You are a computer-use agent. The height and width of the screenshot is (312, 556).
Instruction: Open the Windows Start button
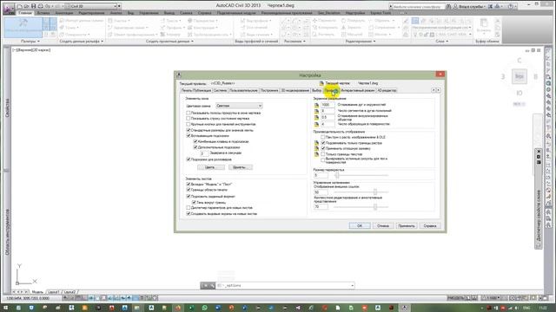5,309
